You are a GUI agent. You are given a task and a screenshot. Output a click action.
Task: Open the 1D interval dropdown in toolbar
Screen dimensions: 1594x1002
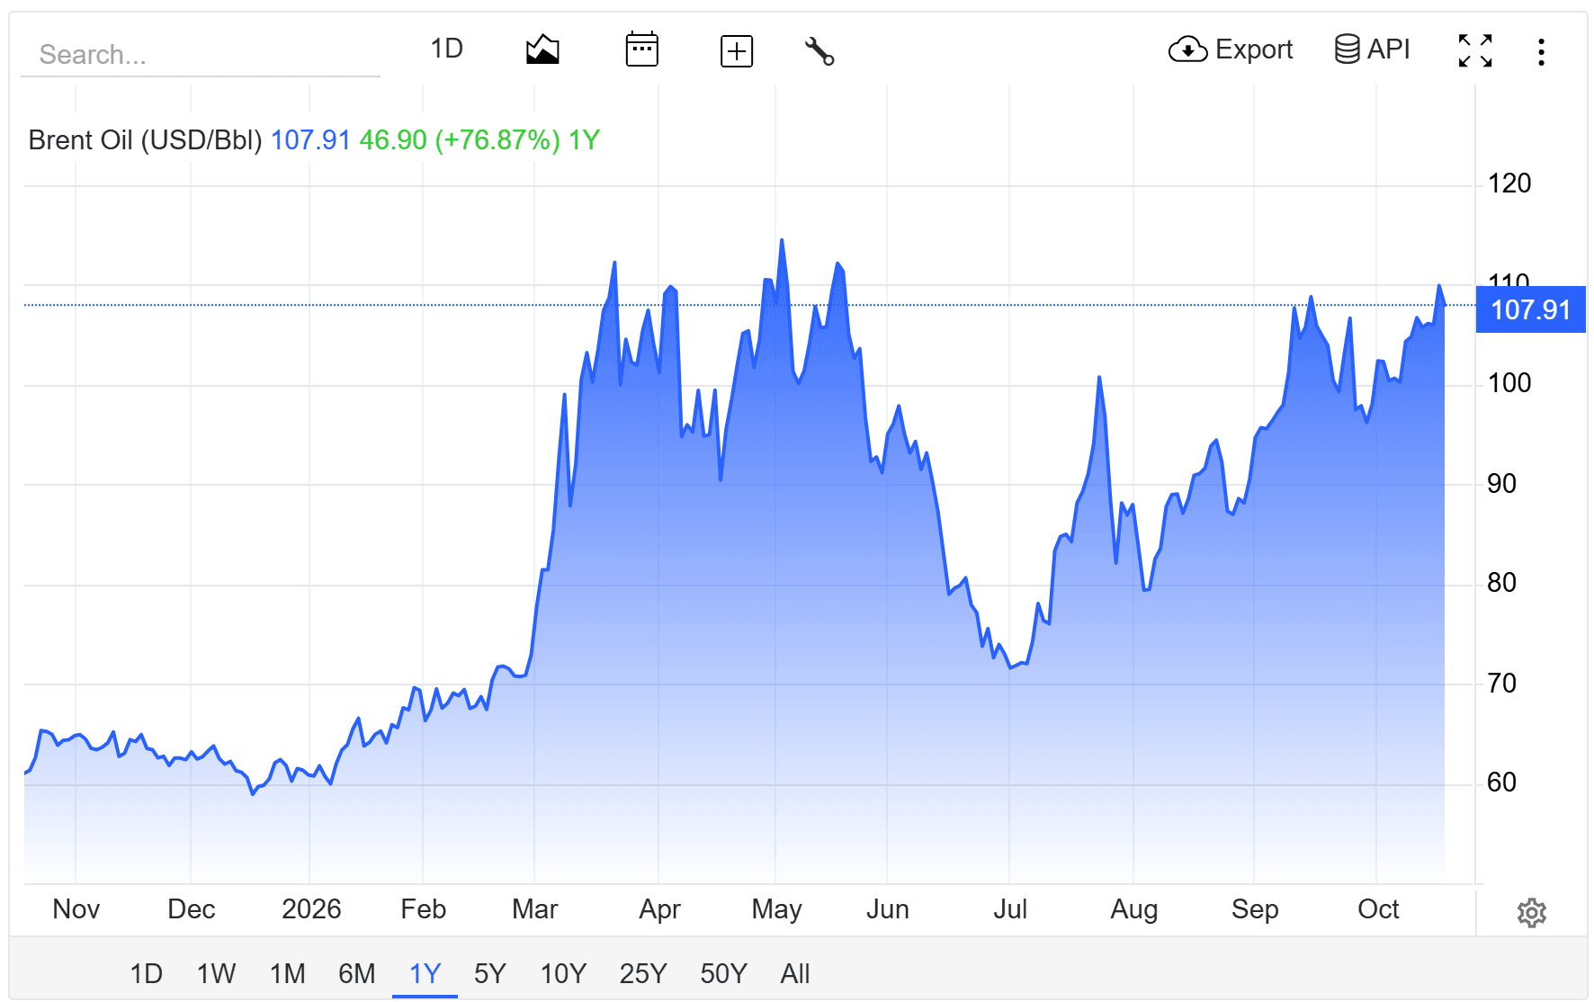click(x=446, y=49)
